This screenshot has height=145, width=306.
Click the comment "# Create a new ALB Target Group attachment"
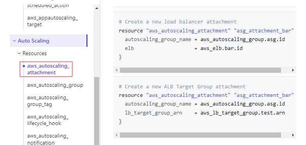pos(182,86)
